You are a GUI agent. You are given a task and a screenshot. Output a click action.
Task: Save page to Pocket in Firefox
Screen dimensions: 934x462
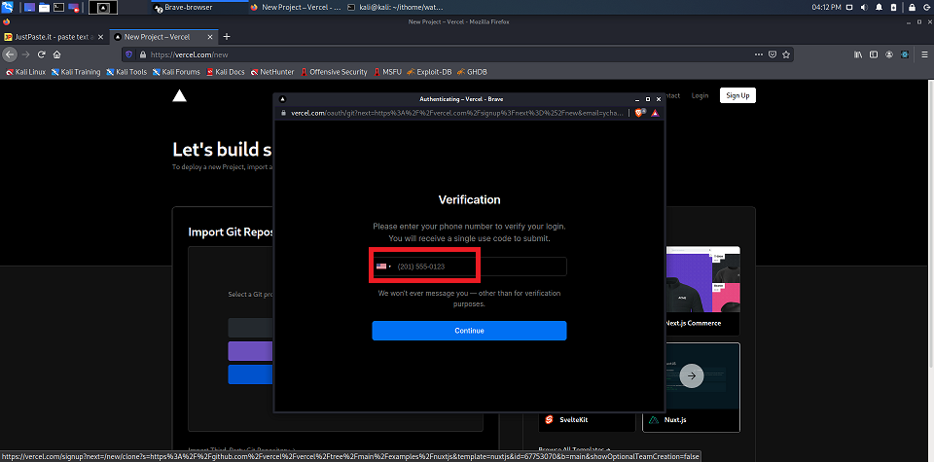click(x=772, y=54)
